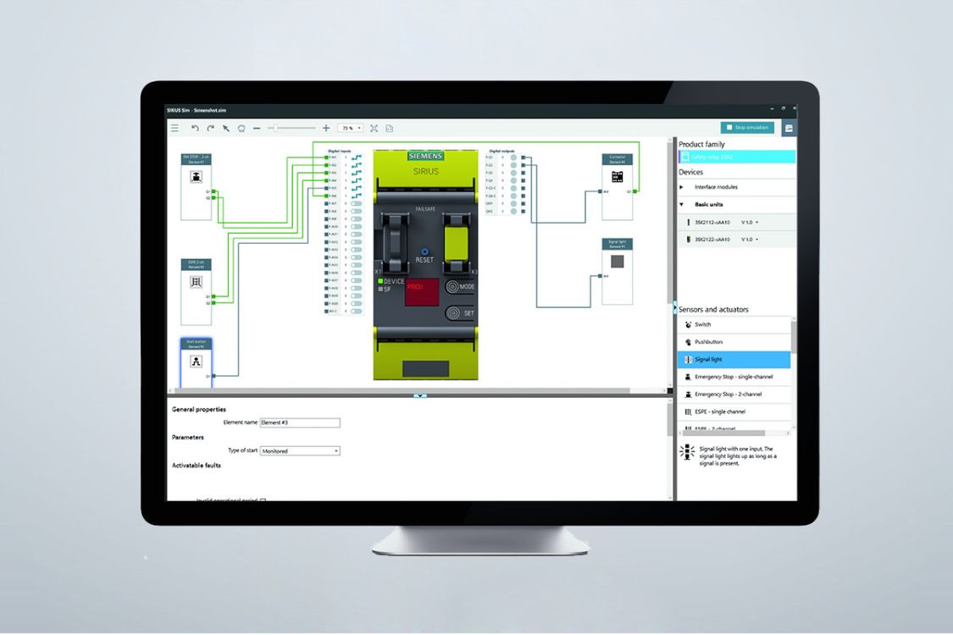
Task: Select Emergency Stop - single-channel entry
Action: pyautogui.click(x=734, y=377)
